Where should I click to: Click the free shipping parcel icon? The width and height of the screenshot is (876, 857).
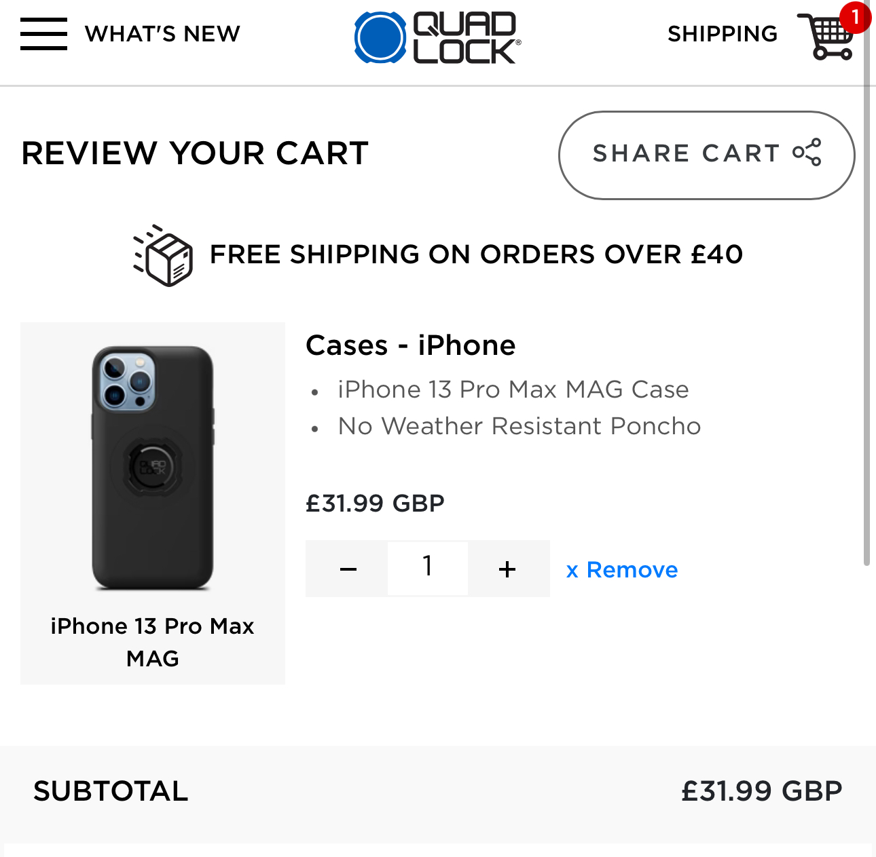(164, 255)
